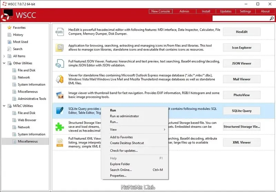
Task: Click the SQLite Query button
Action: pyautogui.click(x=242, y=111)
